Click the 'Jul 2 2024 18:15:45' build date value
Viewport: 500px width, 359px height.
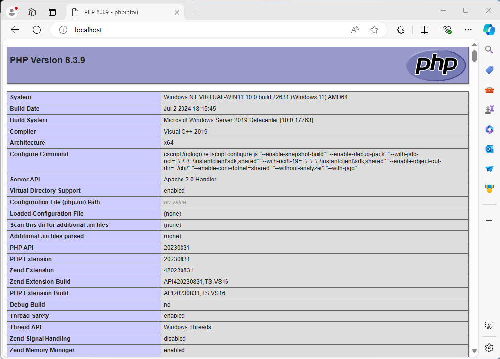(190, 109)
